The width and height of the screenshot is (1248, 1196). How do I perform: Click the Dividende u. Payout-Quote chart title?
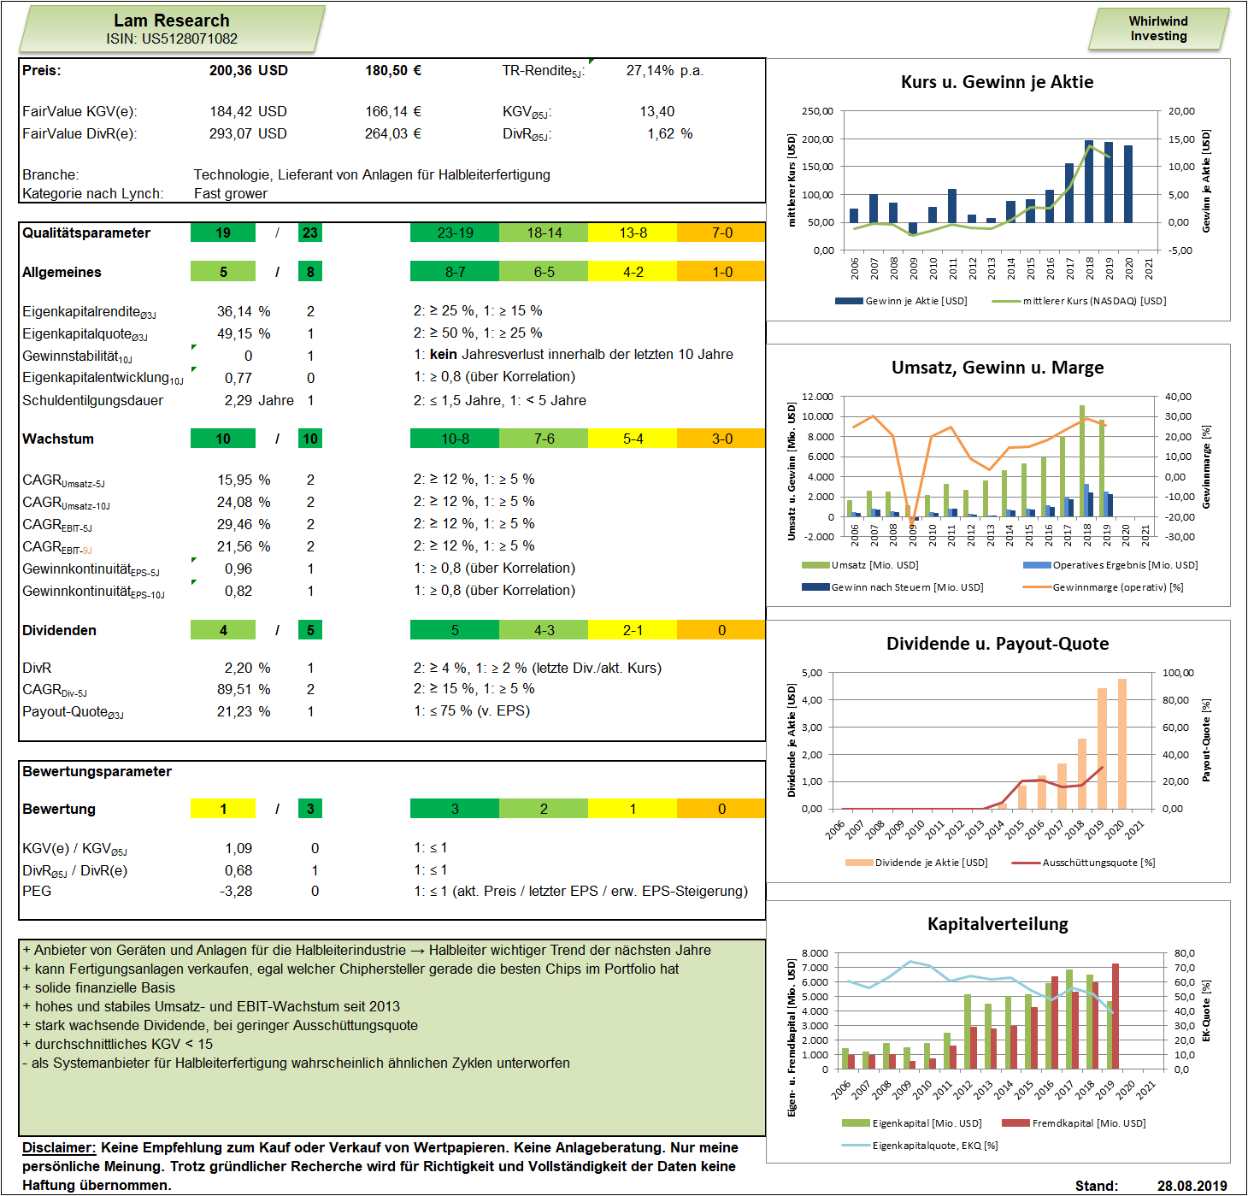(x=998, y=644)
